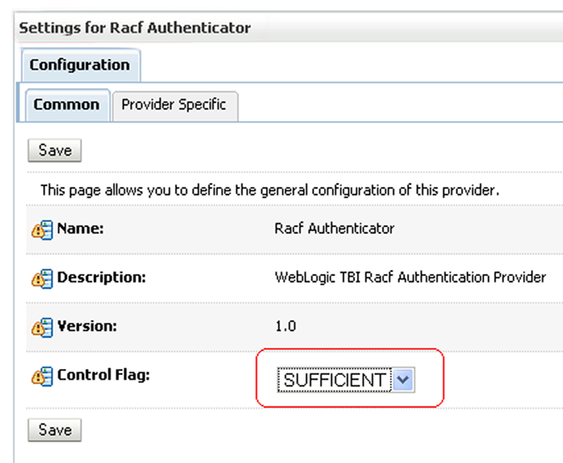Select the SUFFICIENT combo box field
The width and height of the screenshot is (563, 463).
pos(346,380)
